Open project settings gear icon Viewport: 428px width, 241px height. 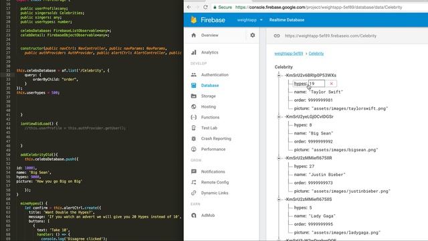click(x=253, y=35)
